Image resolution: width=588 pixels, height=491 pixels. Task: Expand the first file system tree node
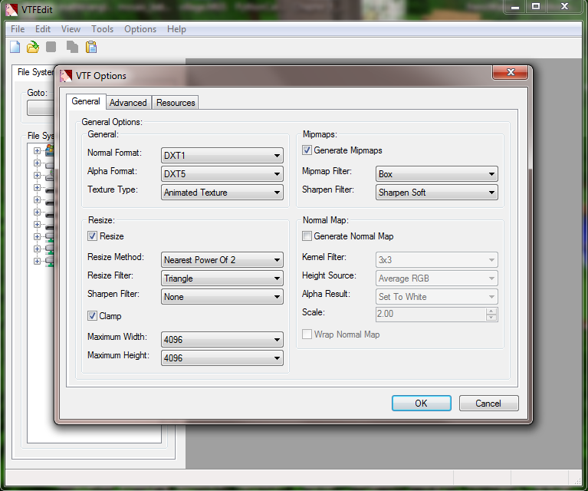click(x=37, y=150)
